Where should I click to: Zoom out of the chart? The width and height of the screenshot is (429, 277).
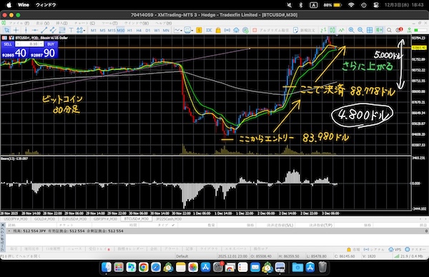[x=360, y=30]
